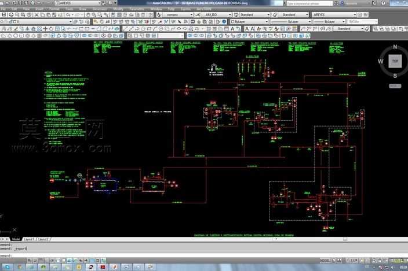Open the AREYES dropdown in the Standard toolbar row
The image size is (408, 271).
(x=334, y=15)
